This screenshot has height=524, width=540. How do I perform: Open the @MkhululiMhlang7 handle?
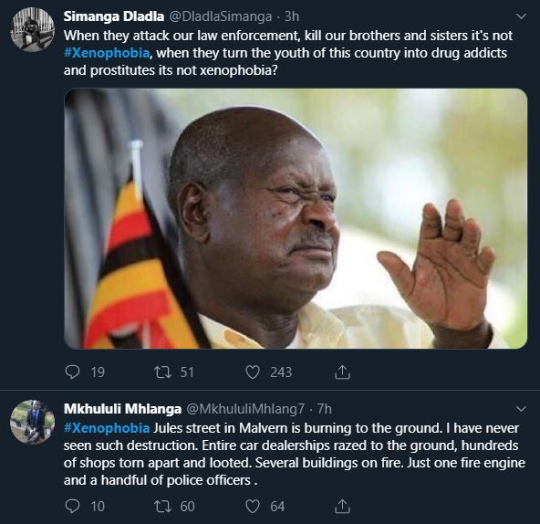coord(245,409)
